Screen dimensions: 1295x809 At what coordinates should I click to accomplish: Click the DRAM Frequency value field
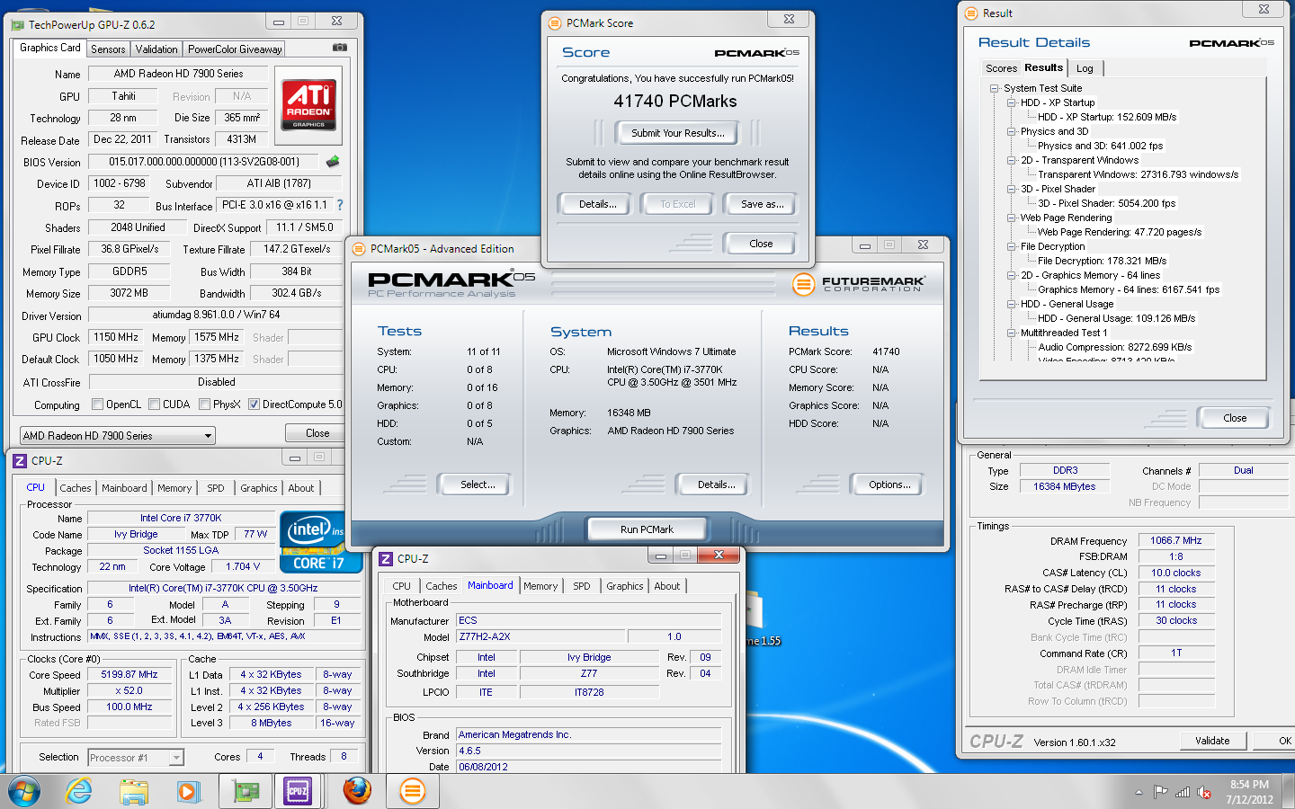click(x=1175, y=540)
